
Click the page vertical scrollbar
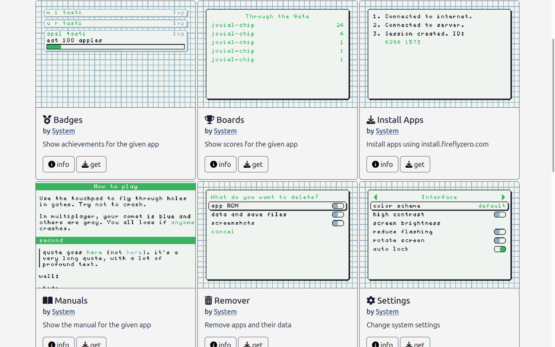coord(553,105)
